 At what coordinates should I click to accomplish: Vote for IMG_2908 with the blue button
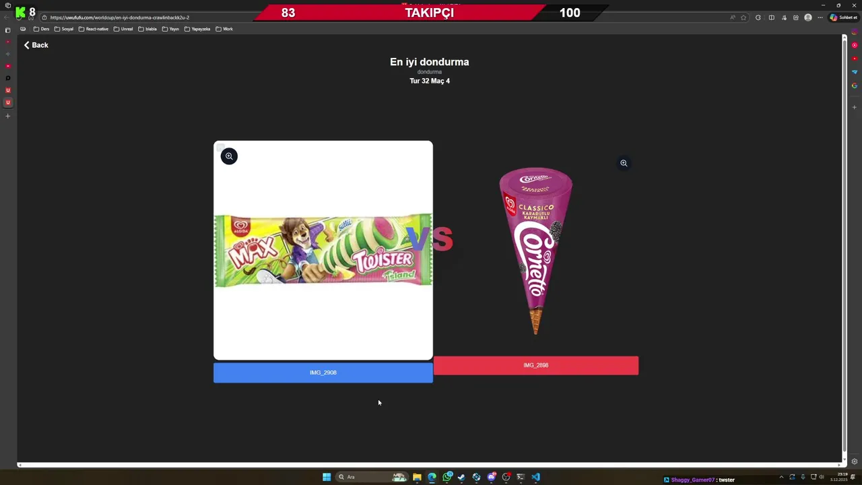(323, 373)
